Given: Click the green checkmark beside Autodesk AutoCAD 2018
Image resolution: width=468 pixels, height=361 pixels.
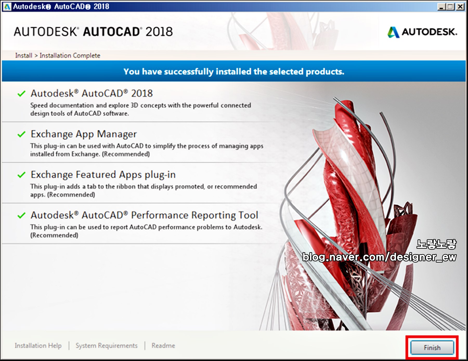Looking at the screenshot, I should [x=21, y=93].
